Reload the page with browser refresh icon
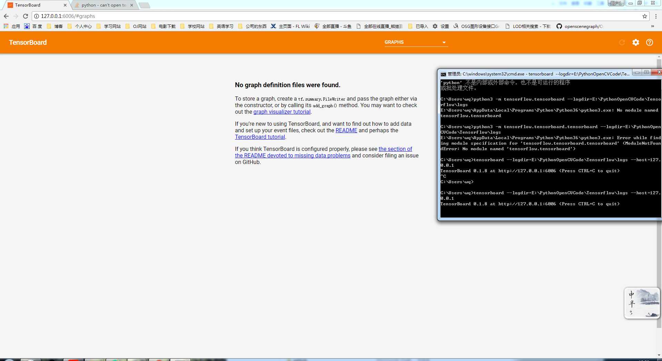Viewport: 662px width, 361px height. point(26,16)
